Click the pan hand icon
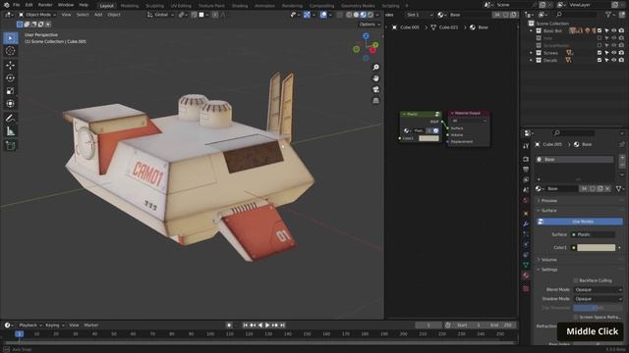629x353 pixels. click(375, 78)
